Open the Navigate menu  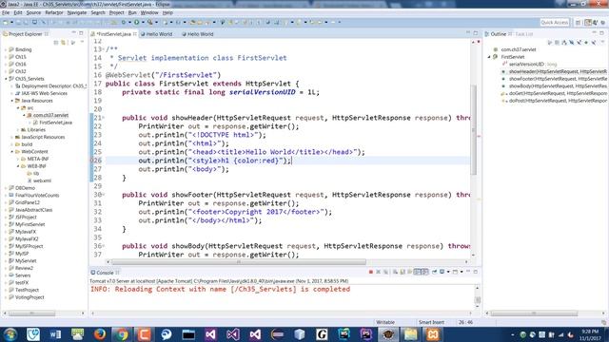[x=77, y=12]
